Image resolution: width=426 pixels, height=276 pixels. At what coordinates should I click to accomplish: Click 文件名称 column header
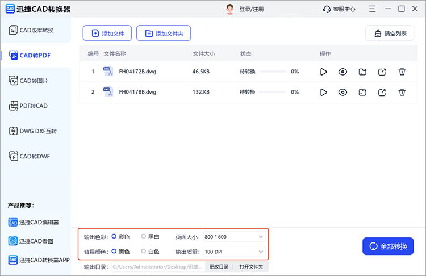115,53
